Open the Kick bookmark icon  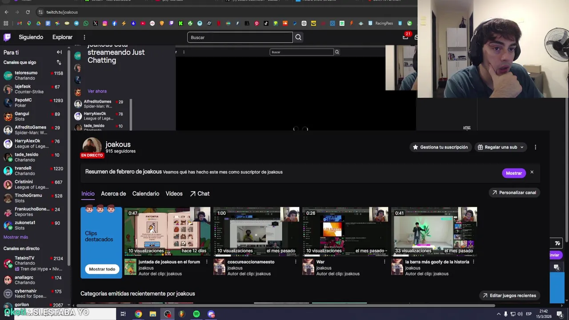coord(180,23)
